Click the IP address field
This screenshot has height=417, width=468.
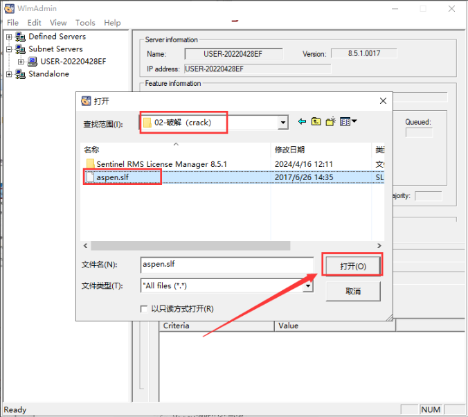click(x=258, y=69)
